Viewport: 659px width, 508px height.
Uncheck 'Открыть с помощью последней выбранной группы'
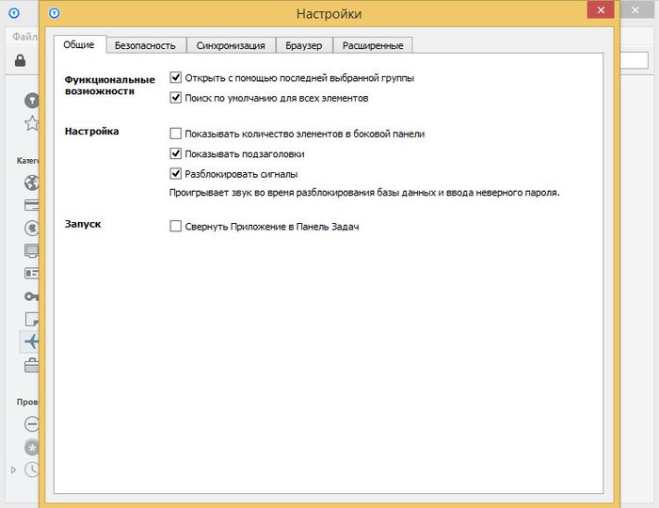175,78
